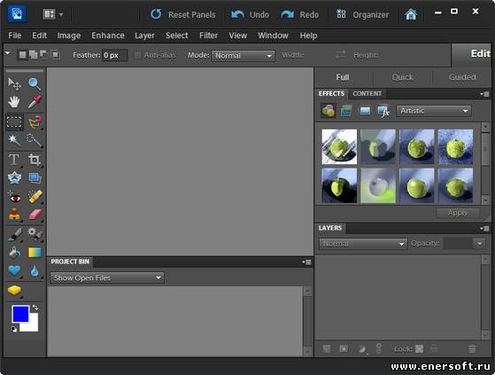This screenshot has width=495, height=375.
Task: Select the Hand tool
Action: pos(13,102)
